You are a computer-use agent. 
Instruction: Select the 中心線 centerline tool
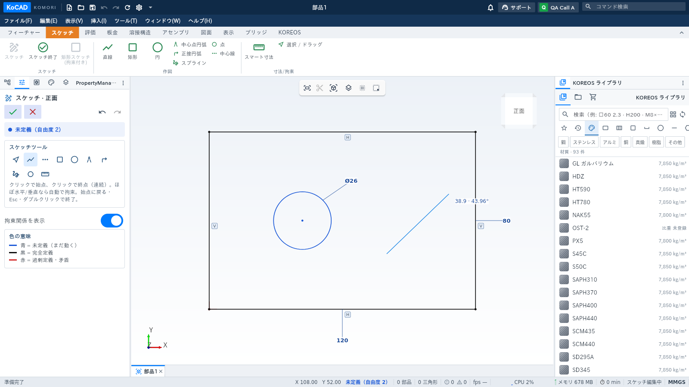point(223,54)
